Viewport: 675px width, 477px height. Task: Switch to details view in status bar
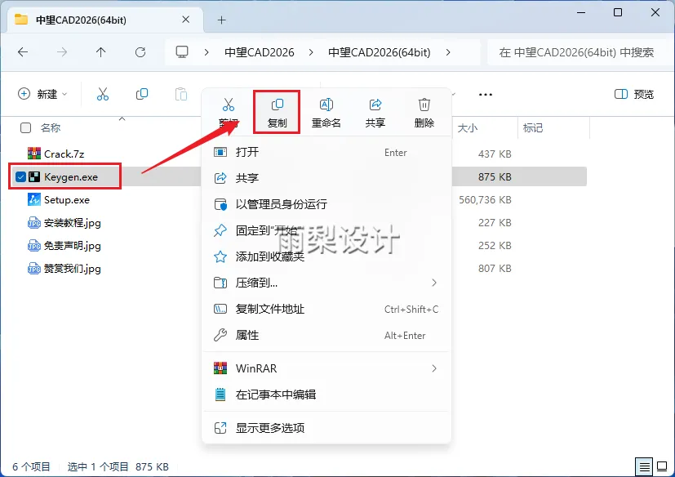[645, 466]
